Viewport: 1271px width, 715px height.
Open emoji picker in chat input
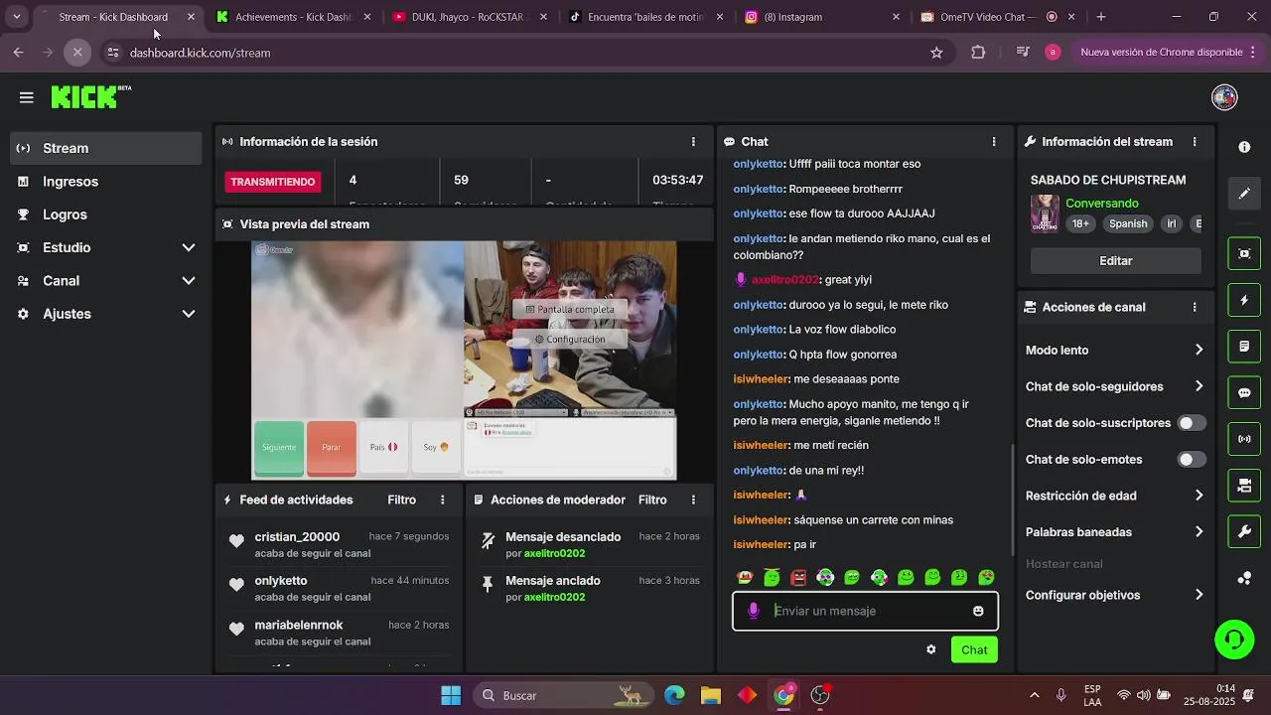(x=978, y=611)
